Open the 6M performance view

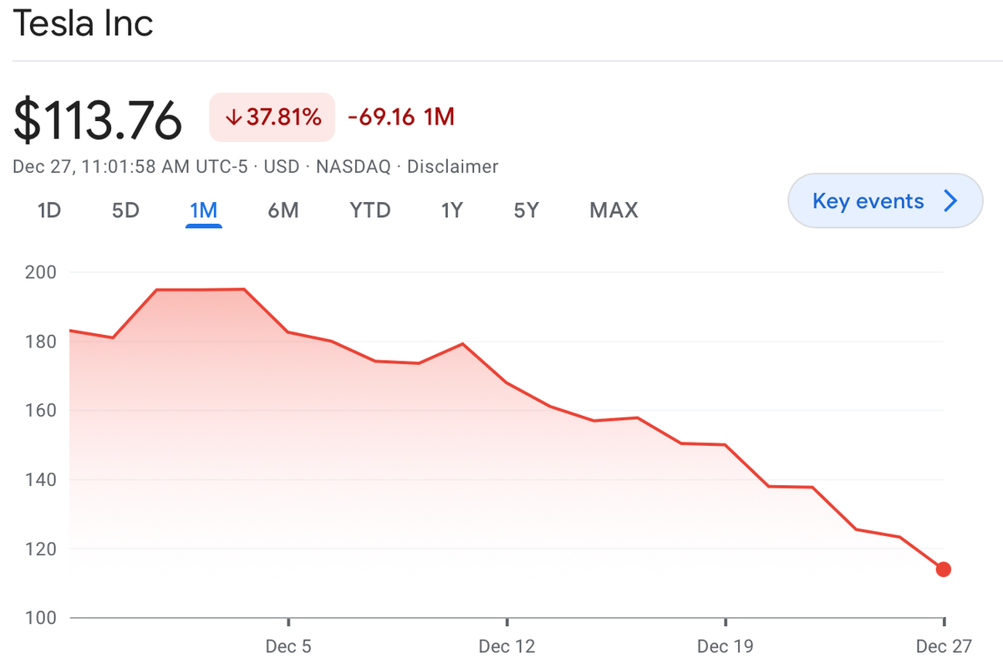coord(284,210)
